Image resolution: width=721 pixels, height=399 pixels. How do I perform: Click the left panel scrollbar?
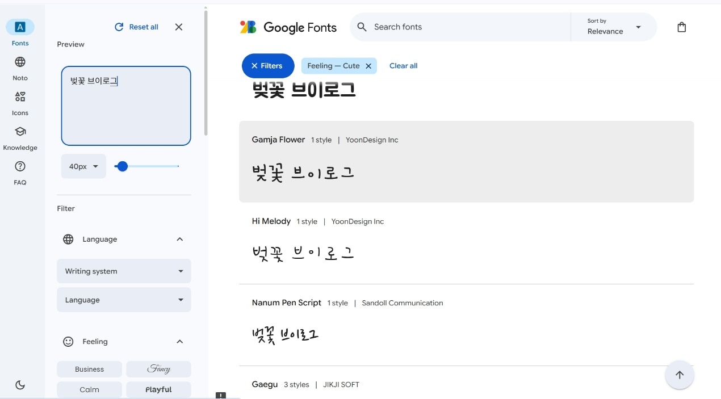[206, 73]
